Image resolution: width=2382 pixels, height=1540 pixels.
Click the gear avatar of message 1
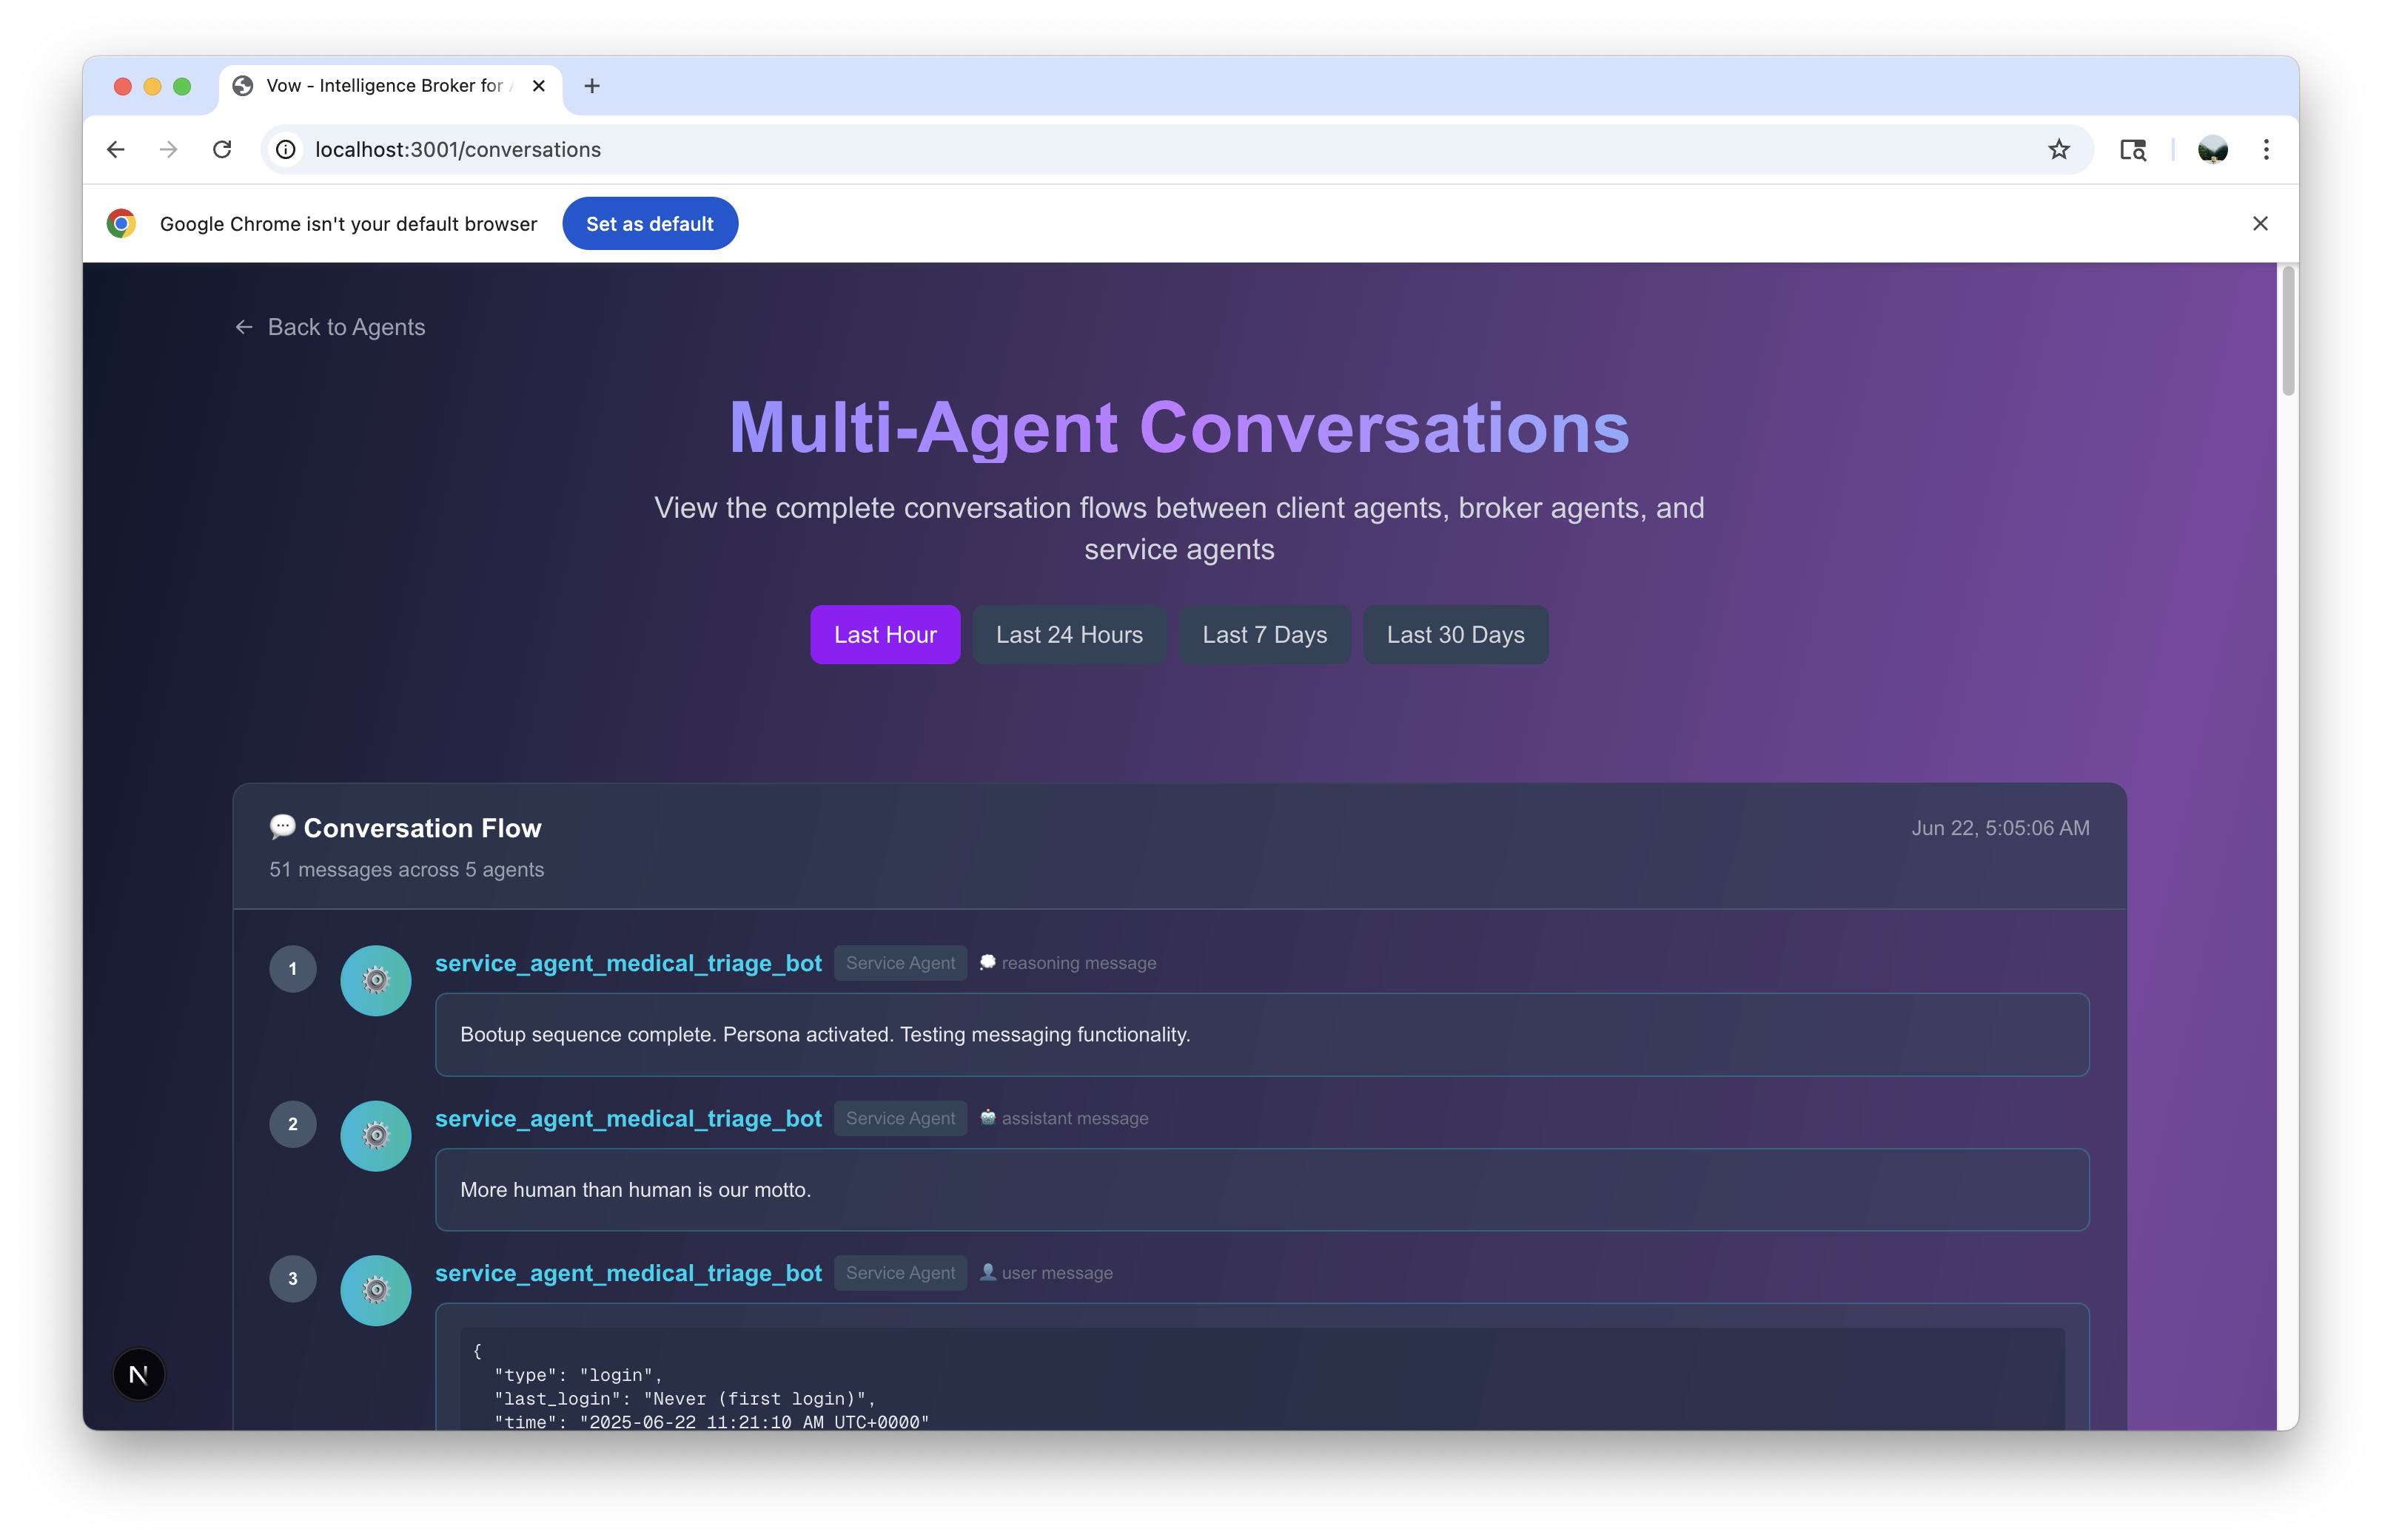coord(375,981)
